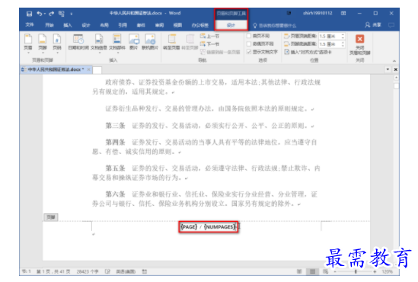Save the document with the quick-access Save icon

(x=30, y=14)
